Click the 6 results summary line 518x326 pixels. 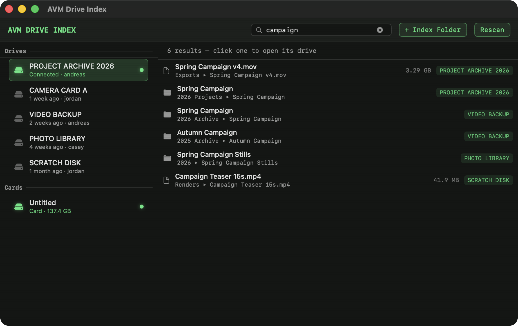click(x=242, y=51)
